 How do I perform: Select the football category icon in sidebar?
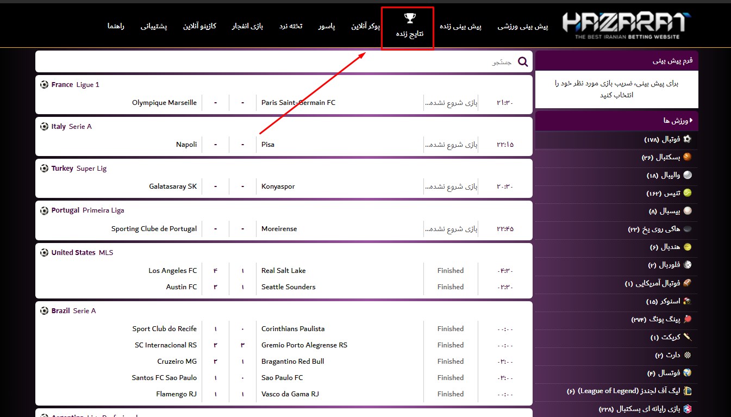(x=686, y=139)
